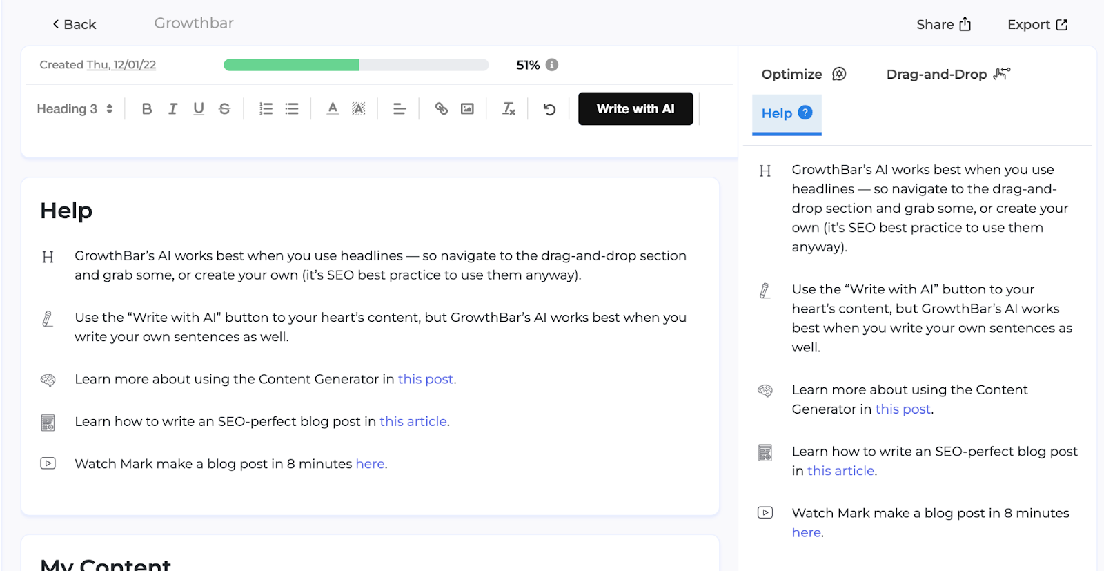
Task: Click the brain icon in the Help sidebar
Action: click(765, 390)
